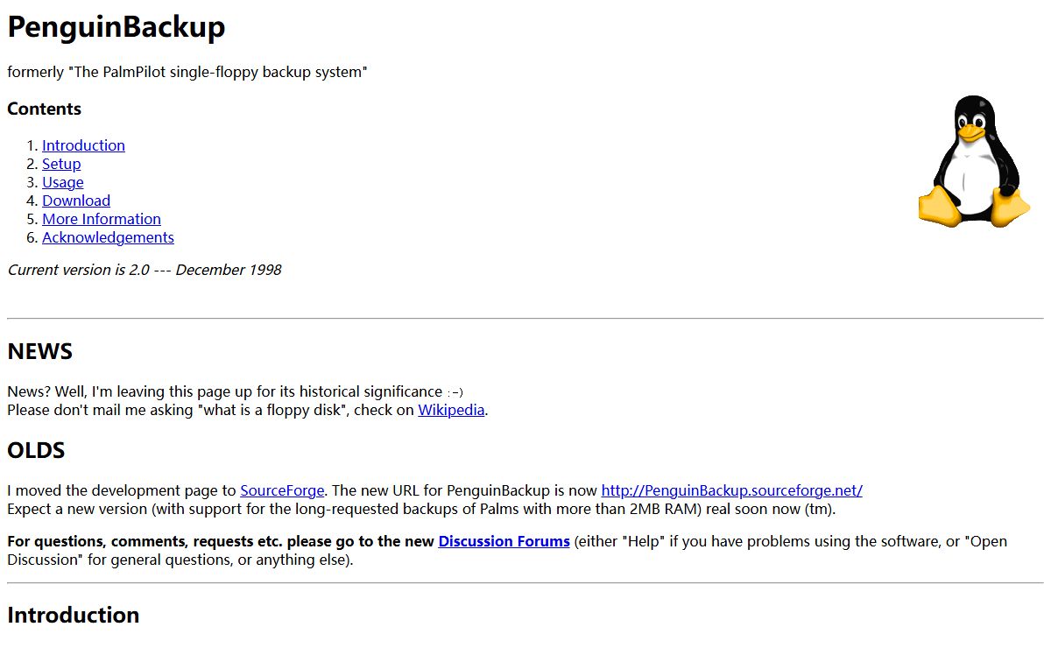Viewport: 1051px width, 648px height.
Task: Jump to the Setup section link
Action: coord(61,164)
